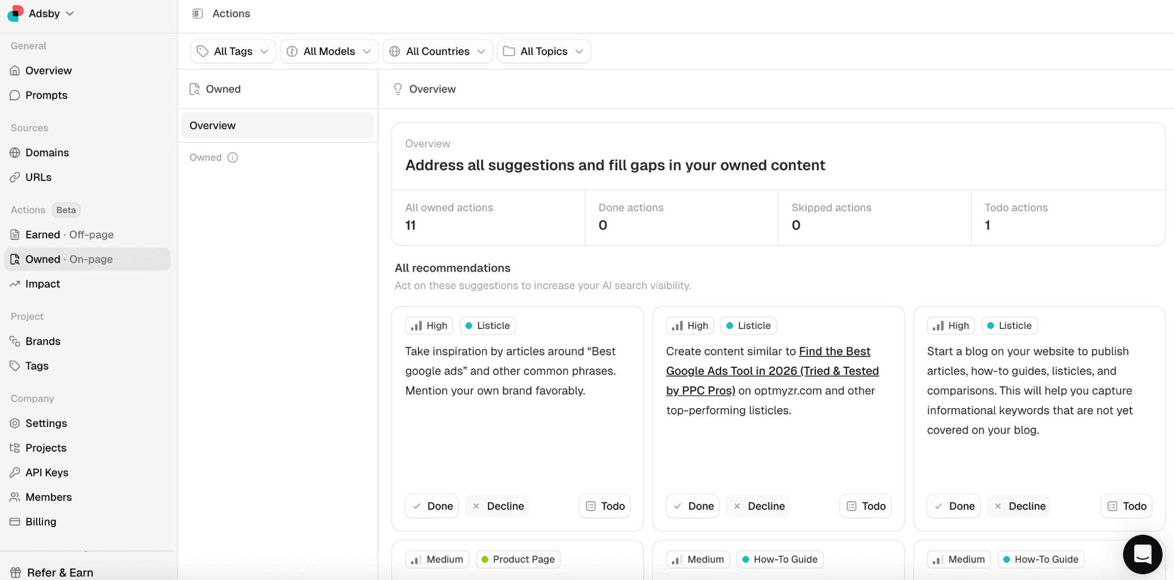1174x580 pixels.
Task: Open Refer & Earn
Action: coord(60,572)
